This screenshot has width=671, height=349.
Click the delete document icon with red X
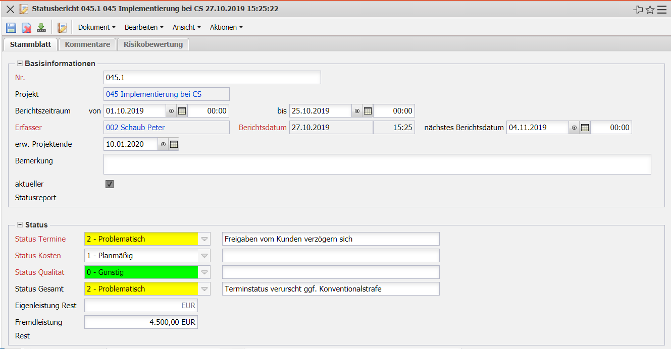(x=26, y=28)
